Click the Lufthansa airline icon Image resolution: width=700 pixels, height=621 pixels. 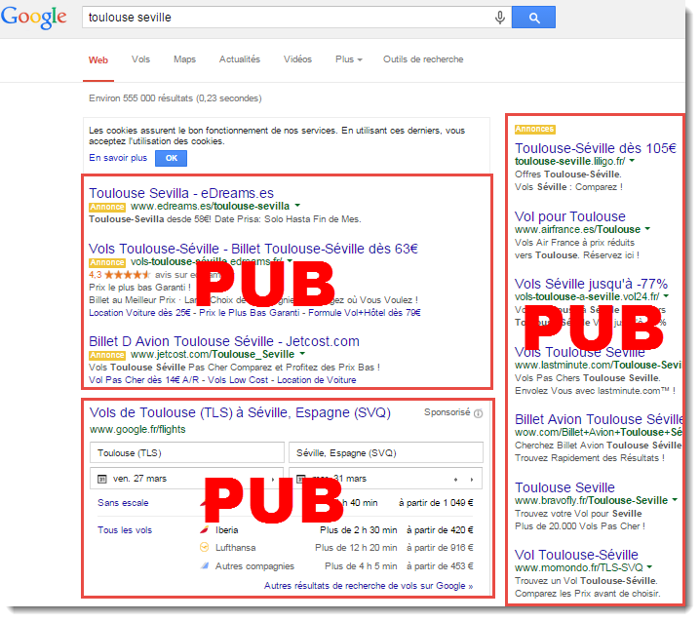click(204, 547)
